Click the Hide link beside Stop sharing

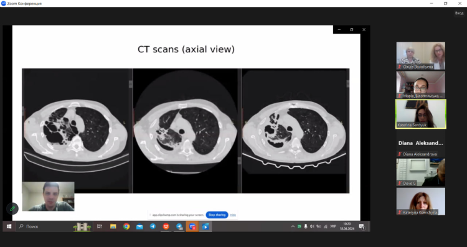(x=233, y=215)
